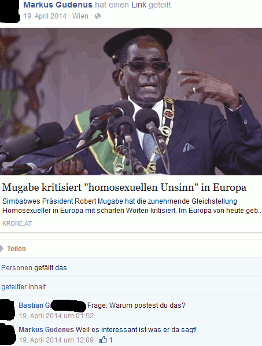Image resolution: width=262 pixels, height=346 pixels.
Task: Open Bastian commenter profile name
Action: click(x=35, y=305)
